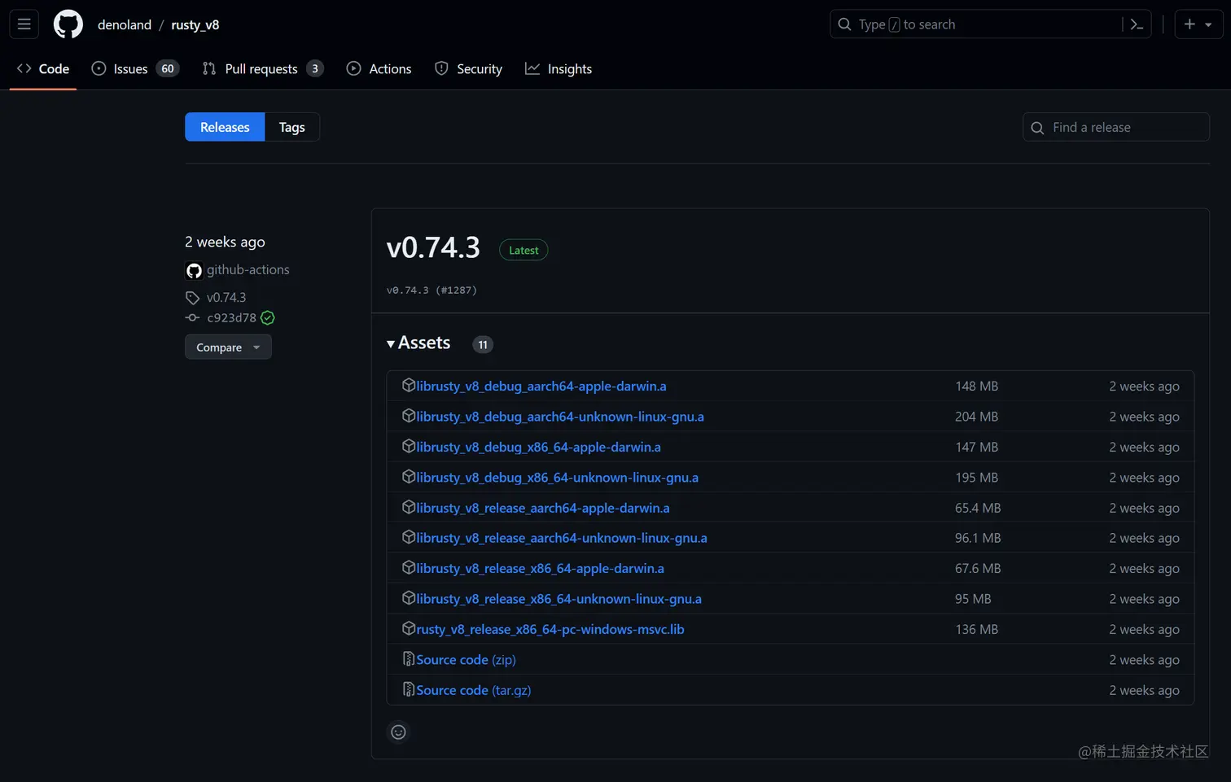Click file icon for Source code (tar.gz)
The width and height of the screenshot is (1231, 782).
coord(409,689)
